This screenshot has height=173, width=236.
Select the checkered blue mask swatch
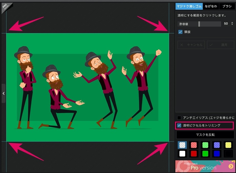(217, 145)
